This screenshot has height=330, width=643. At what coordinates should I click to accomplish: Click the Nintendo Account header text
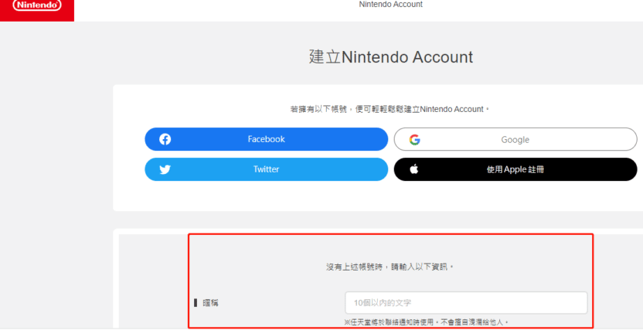coord(391,5)
